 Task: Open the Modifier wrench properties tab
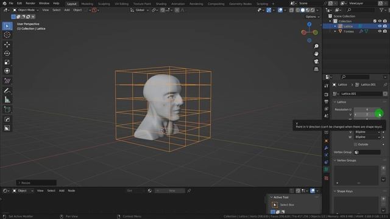coord(327,148)
